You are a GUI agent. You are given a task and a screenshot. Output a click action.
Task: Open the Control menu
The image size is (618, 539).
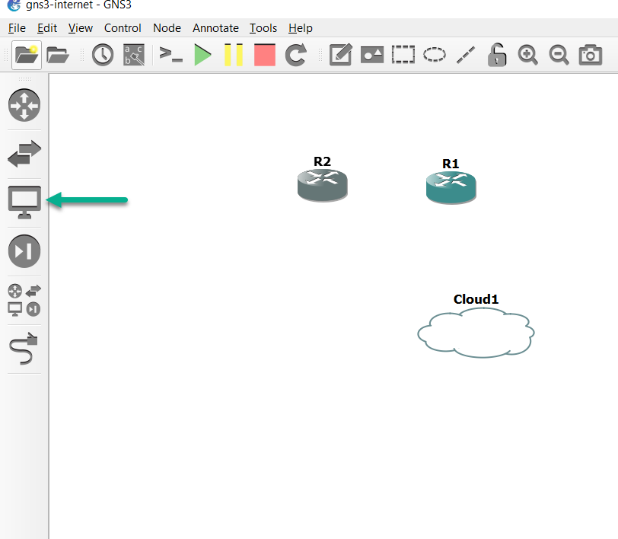tap(123, 28)
